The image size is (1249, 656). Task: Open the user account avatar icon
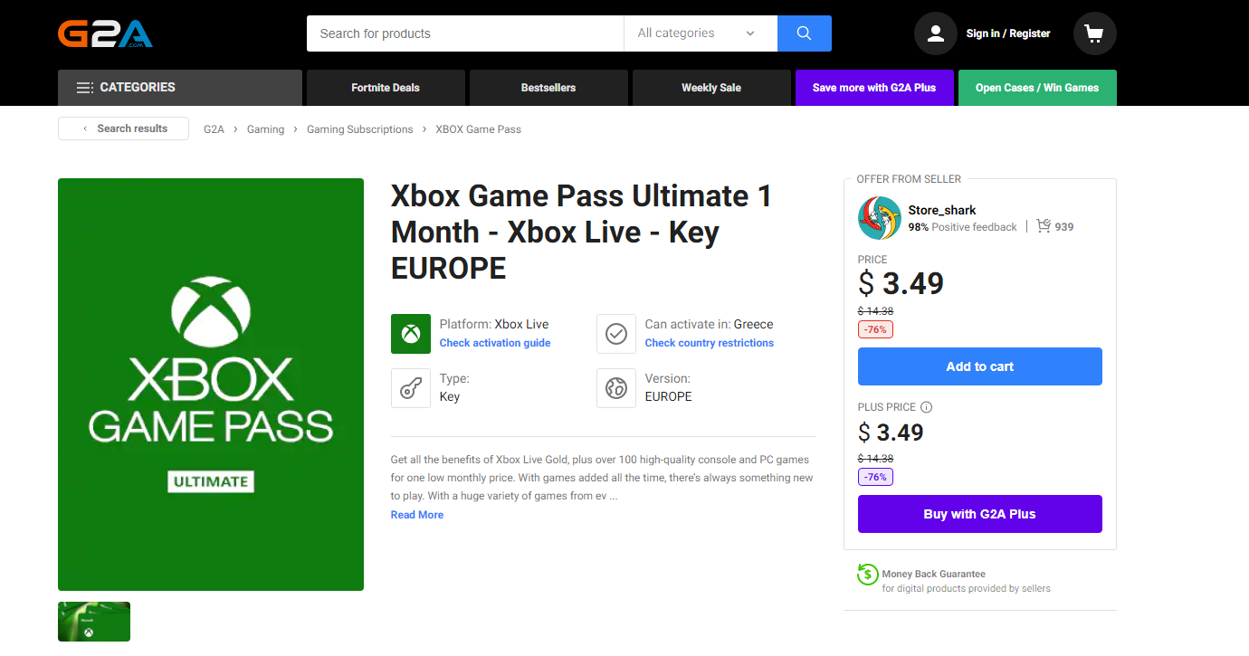click(936, 33)
